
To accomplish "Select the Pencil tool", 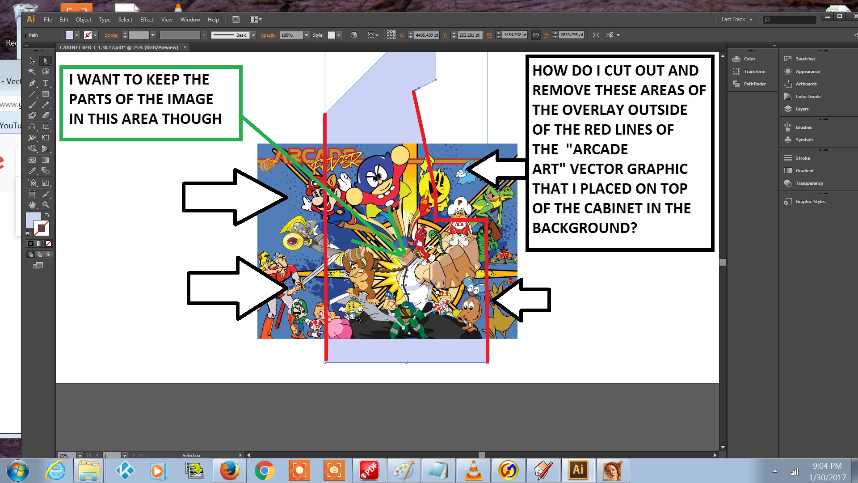I will (45, 105).
